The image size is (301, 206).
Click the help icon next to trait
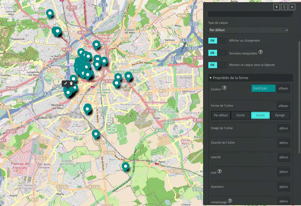[220, 172]
